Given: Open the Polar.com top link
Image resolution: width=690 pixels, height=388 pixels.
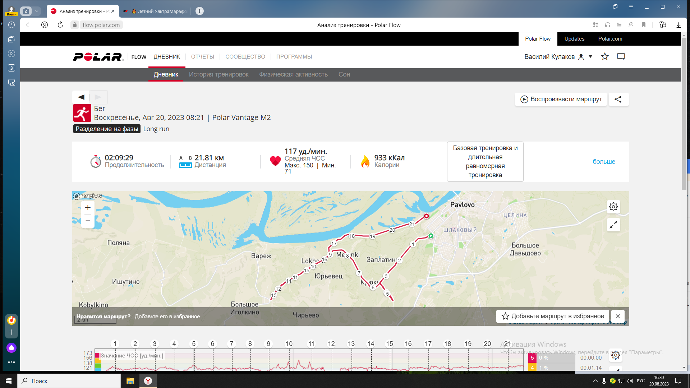Looking at the screenshot, I should click(610, 39).
